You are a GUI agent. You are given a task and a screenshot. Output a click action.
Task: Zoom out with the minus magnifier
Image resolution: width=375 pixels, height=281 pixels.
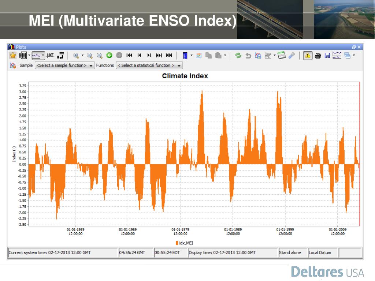pos(90,56)
